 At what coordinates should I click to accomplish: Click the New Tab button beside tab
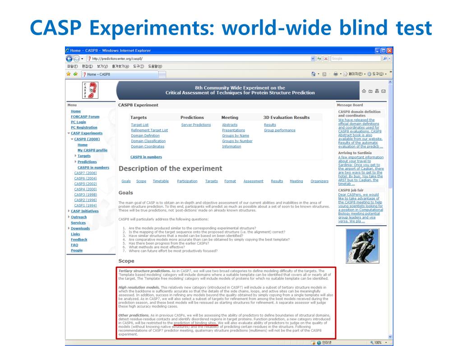tap(162, 75)
